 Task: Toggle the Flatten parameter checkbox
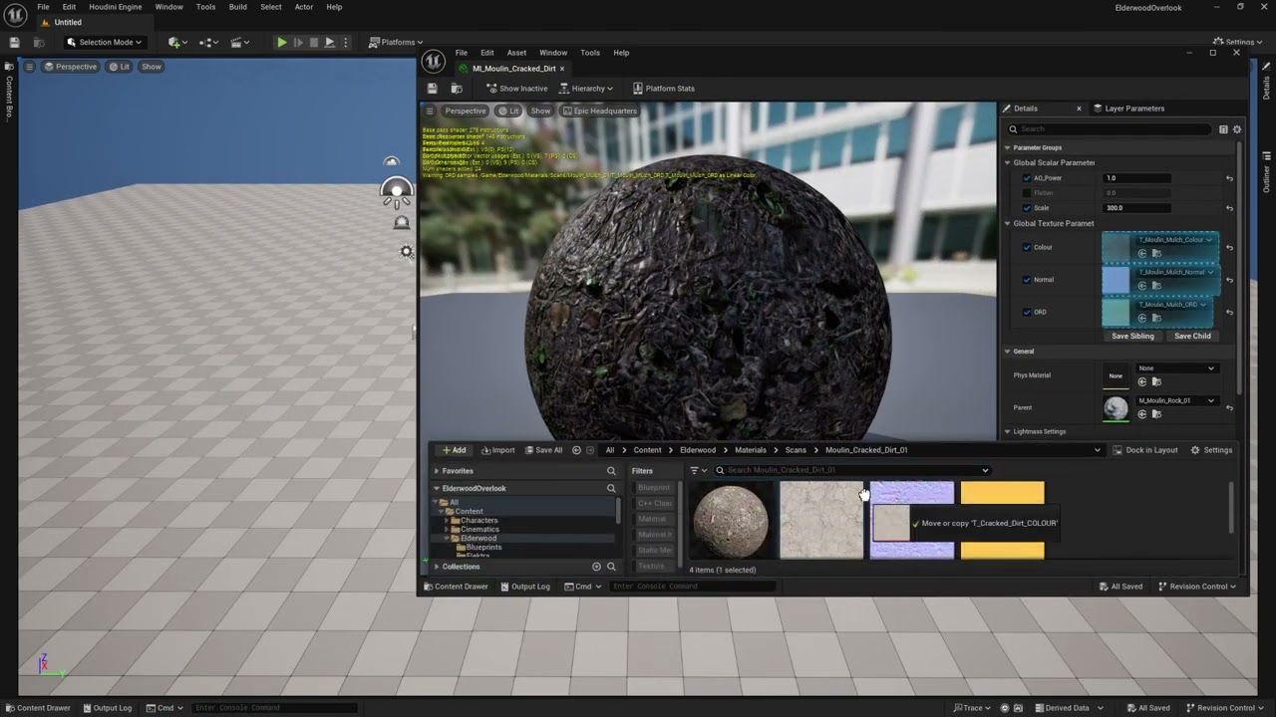click(x=1027, y=193)
